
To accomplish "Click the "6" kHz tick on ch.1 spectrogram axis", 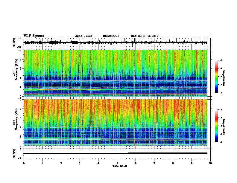I will coord(21,68).
